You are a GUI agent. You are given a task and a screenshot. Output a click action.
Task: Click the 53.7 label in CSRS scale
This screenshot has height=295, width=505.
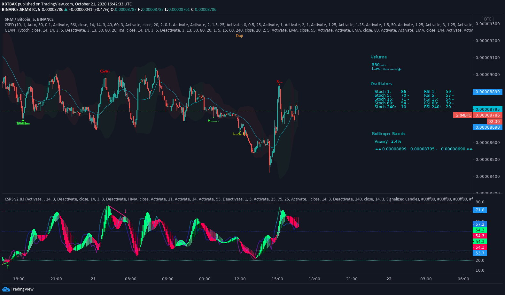click(480, 253)
